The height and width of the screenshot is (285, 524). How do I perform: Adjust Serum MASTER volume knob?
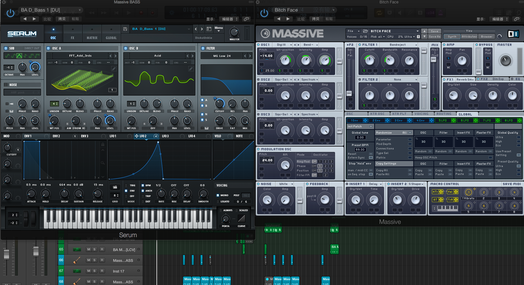pos(234,32)
